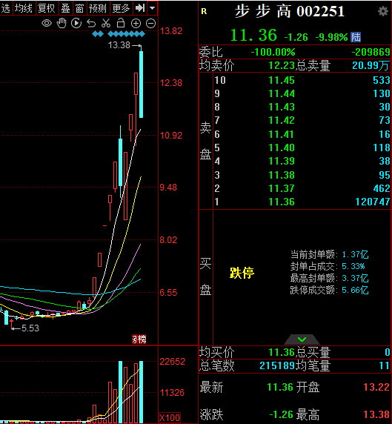Select sell level 5 price 11.40
392x424 pixels.
click(282, 148)
